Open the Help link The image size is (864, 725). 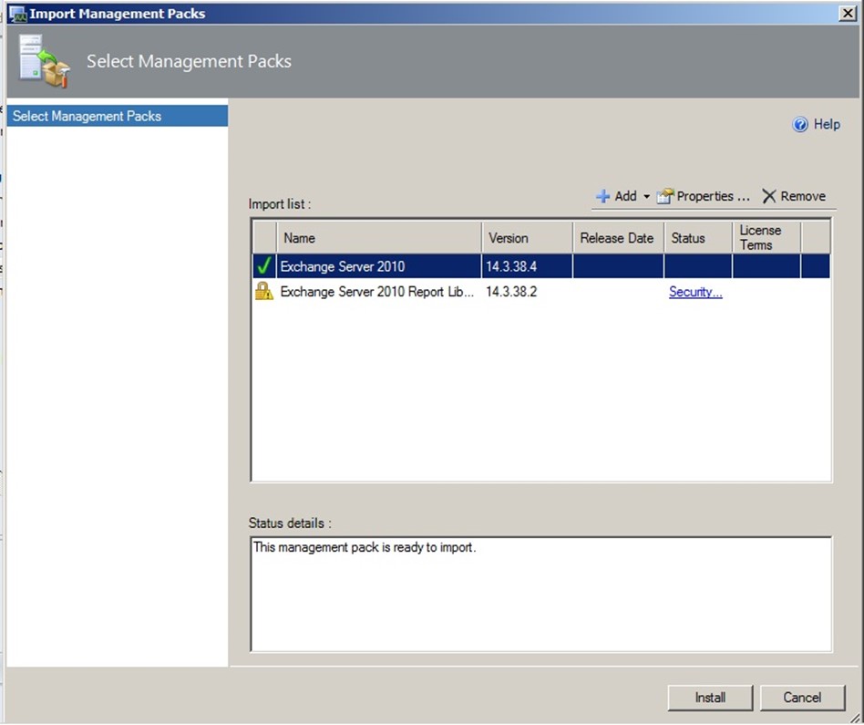[827, 125]
